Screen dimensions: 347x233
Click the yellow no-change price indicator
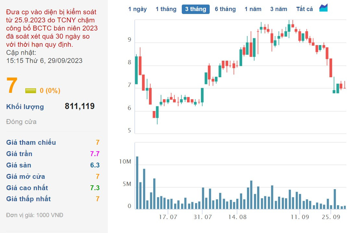(x=31, y=91)
